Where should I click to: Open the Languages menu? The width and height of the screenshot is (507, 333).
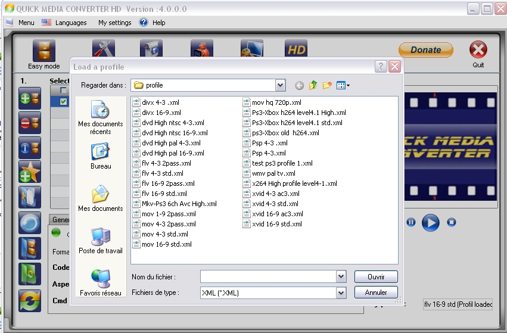pos(71,23)
